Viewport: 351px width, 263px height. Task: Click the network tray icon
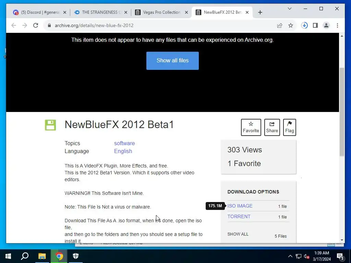(x=299, y=256)
